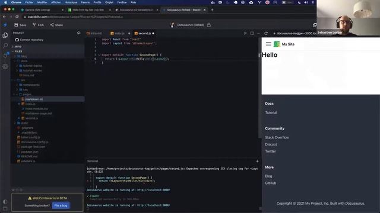The width and height of the screenshot is (380, 213).
Task: Switch to Docusaurus v2 translations Chrome tab
Action: tap(137, 10)
